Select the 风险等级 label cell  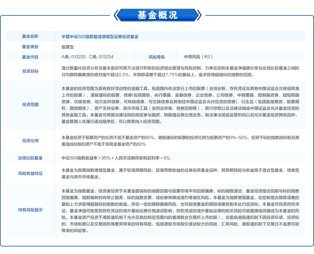156,57
